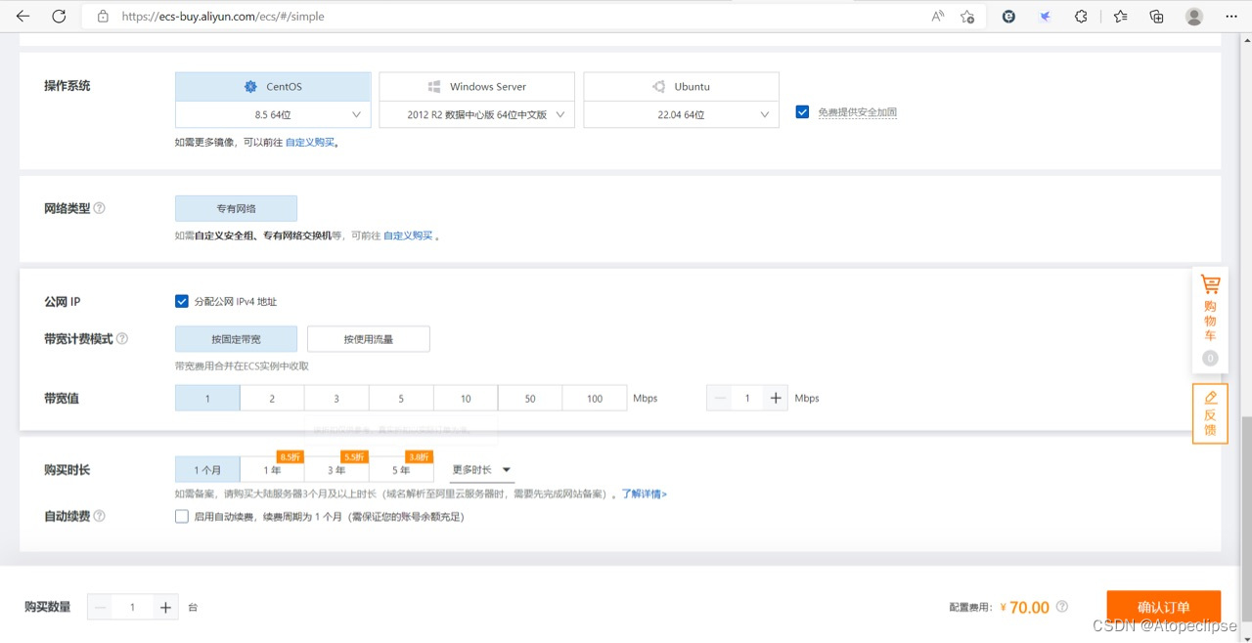
Task: Select the Windows Server operating system
Action: pos(476,86)
